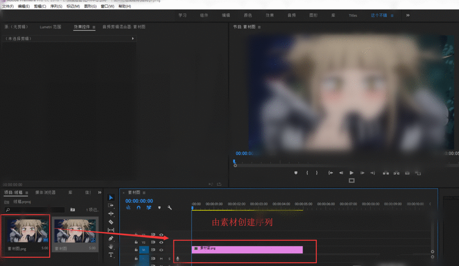459x266 pixels.
Task: Toggle Linked Selection in the timeline
Action: (x=148, y=207)
